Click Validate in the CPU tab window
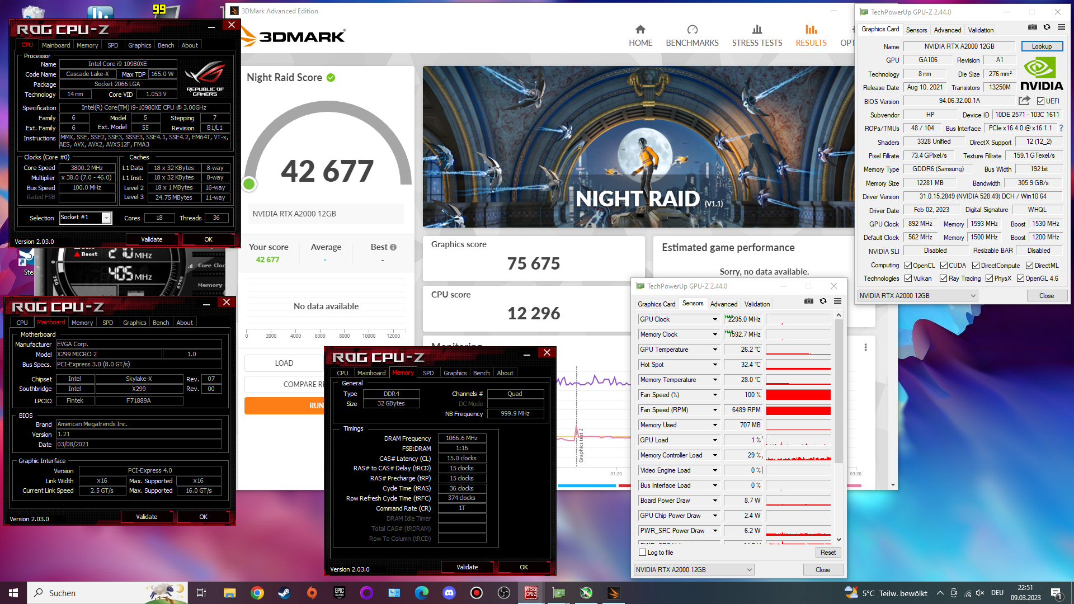1074x604 pixels. (x=152, y=239)
